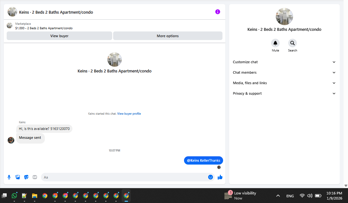Viewport: 348px width, 203px height.
Task: Switch to active Chrome window on taskbar
Action: click(x=126, y=196)
